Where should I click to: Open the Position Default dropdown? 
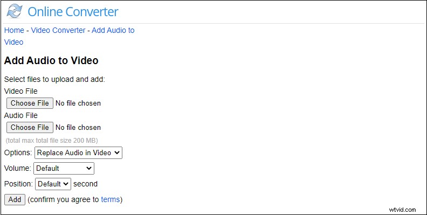click(x=53, y=184)
